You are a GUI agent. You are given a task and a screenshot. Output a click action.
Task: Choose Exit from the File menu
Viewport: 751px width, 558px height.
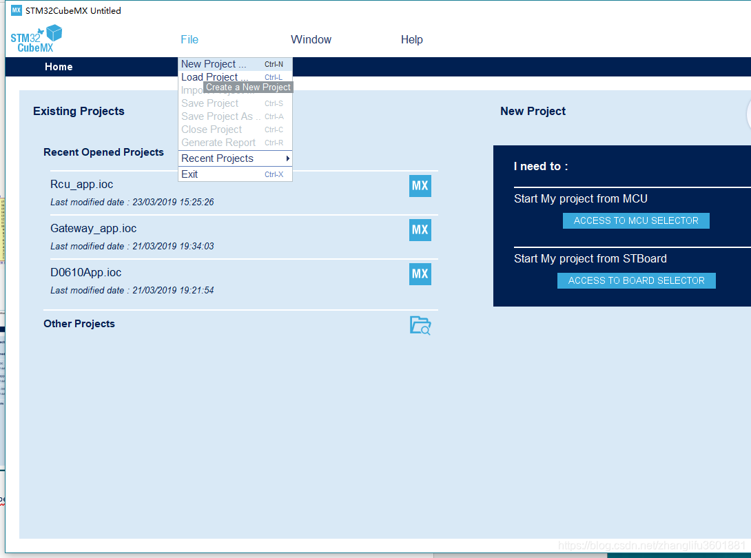pos(235,174)
